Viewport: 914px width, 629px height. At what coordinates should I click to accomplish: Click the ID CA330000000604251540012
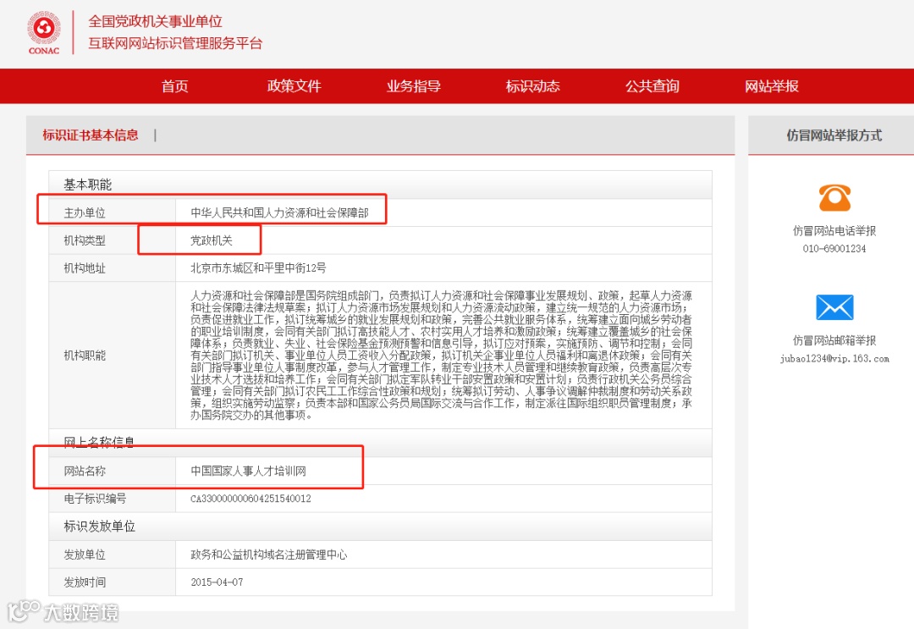click(251, 499)
